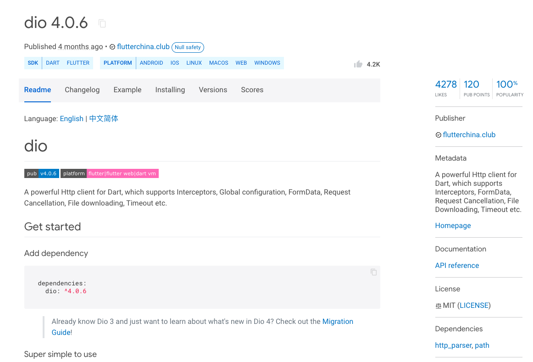This screenshot has height=362, width=533.
Task: Copy the dependencies code snippet
Action: (x=373, y=272)
